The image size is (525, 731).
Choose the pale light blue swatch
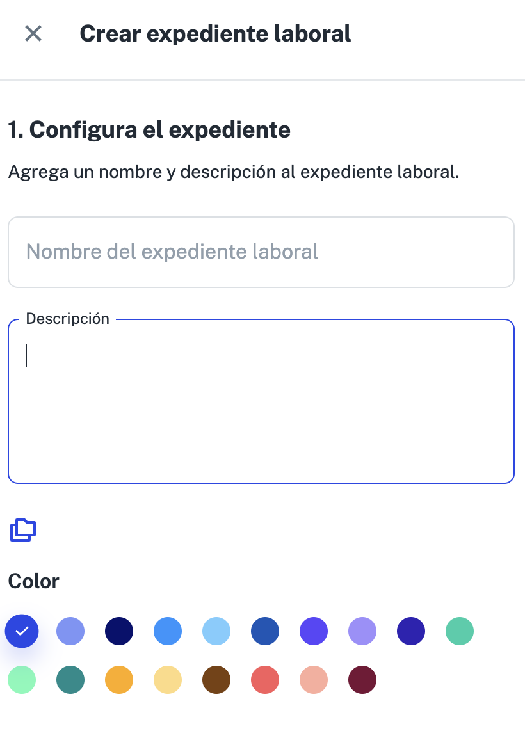216,631
